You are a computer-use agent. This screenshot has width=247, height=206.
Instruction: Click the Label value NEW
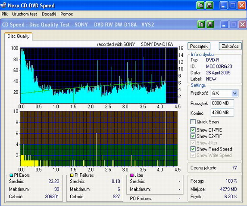(211, 79)
